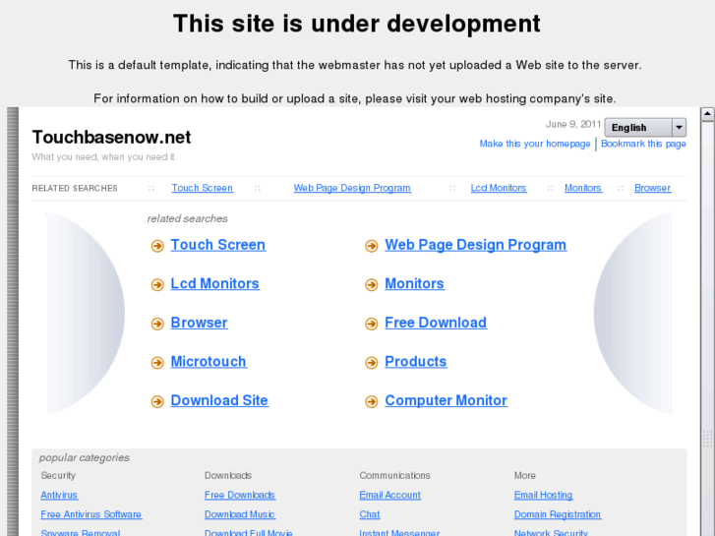Open the large Monitors link
The height and width of the screenshot is (536, 715).
click(x=414, y=284)
